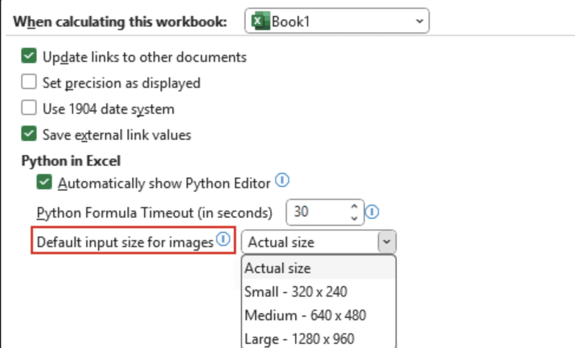The width and height of the screenshot is (575, 348).
Task: Select Small - 320 x 240 option
Action: click(x=296, y=291)
